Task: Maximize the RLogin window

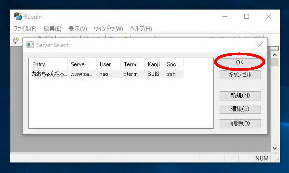Action: (x=247, y=16)
